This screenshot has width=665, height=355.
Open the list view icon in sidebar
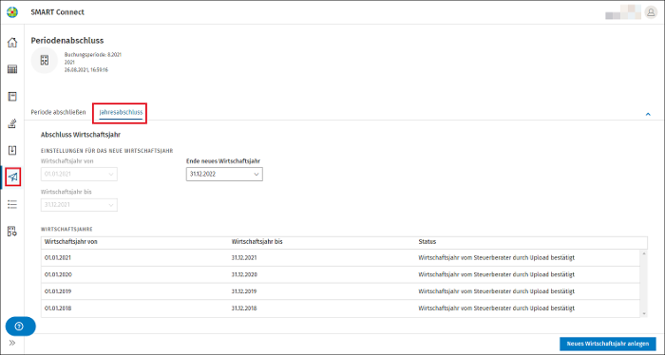coord(12,204)
